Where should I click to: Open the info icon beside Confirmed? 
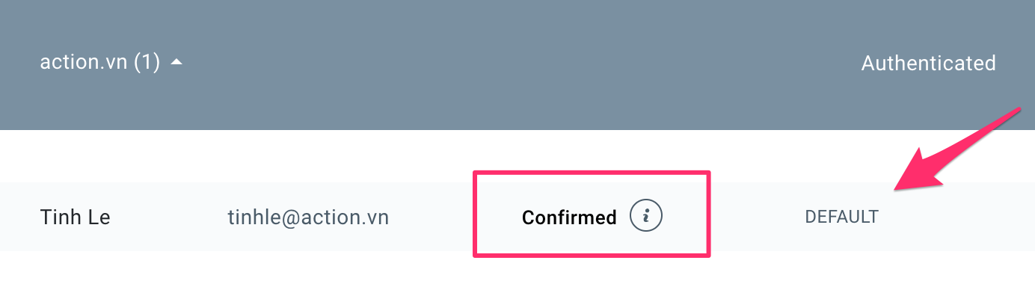click(646, 217)
